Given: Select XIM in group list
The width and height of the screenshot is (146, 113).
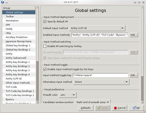Looking at the screenshot, I should pyautogui.click(x=19, y=25).
